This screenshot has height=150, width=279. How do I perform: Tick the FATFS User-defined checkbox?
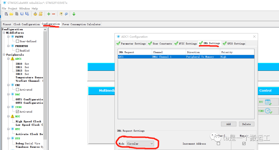point(18,41)
